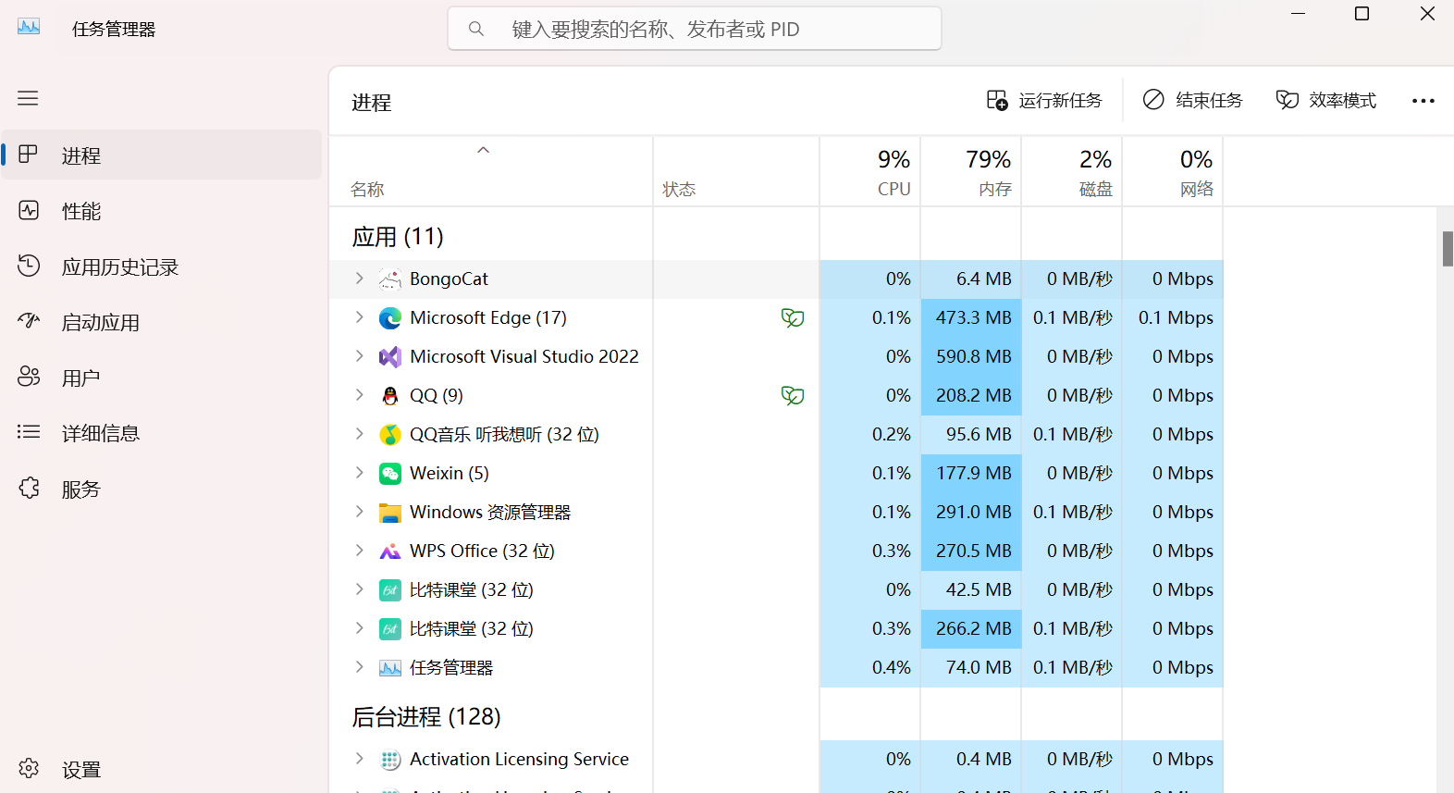1454x793 pixels.
Task: Expand the BongoCat process row
Action: 360,279
